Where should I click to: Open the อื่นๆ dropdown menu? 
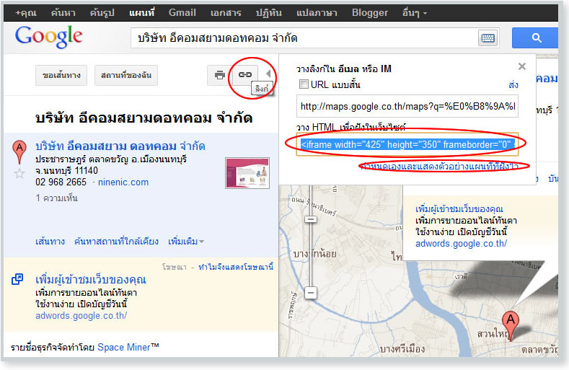(x=415, y=13)
